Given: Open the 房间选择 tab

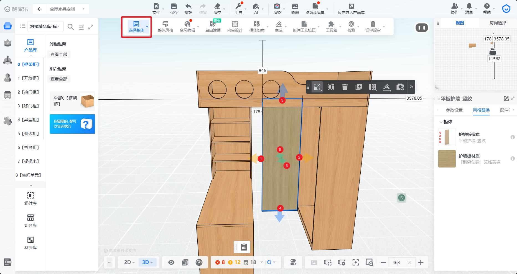Looking at the screenshot, I should (x=498, y=23).
